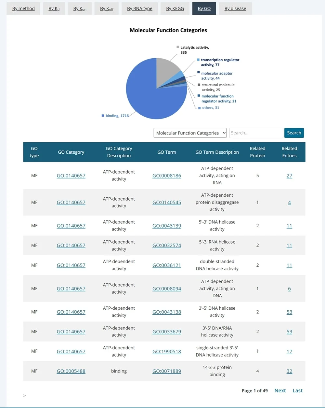
Task: Click the 'Page 1 of 49' indicator
Action: (255, 391)
